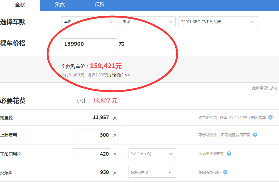
Task: Click the 交强险 amount 950
Action: [104, 172]
